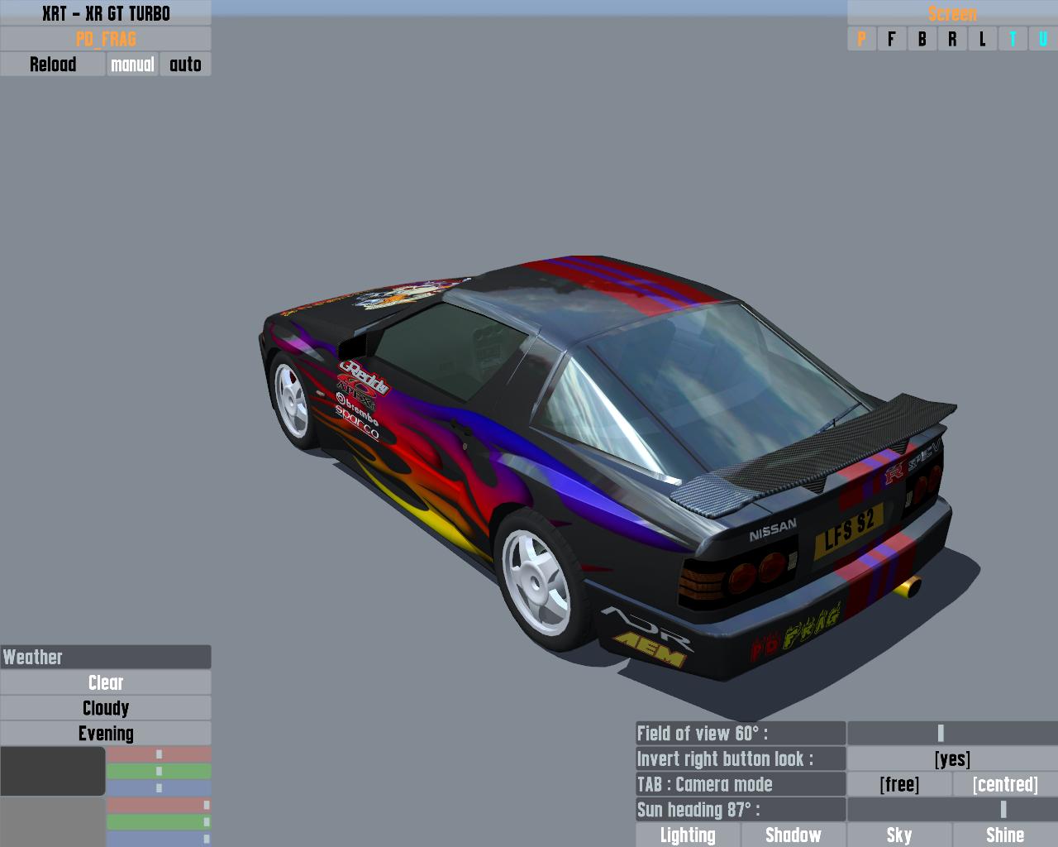The width and height of the screenshot is (1058, 847).
Task: Switch skin reload mode to manual
Action: [132, 65]
